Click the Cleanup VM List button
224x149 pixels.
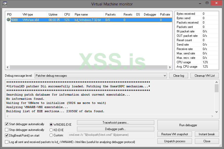pos(204,76)
